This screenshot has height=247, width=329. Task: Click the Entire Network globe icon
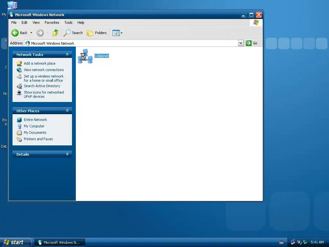pos(19,120)
